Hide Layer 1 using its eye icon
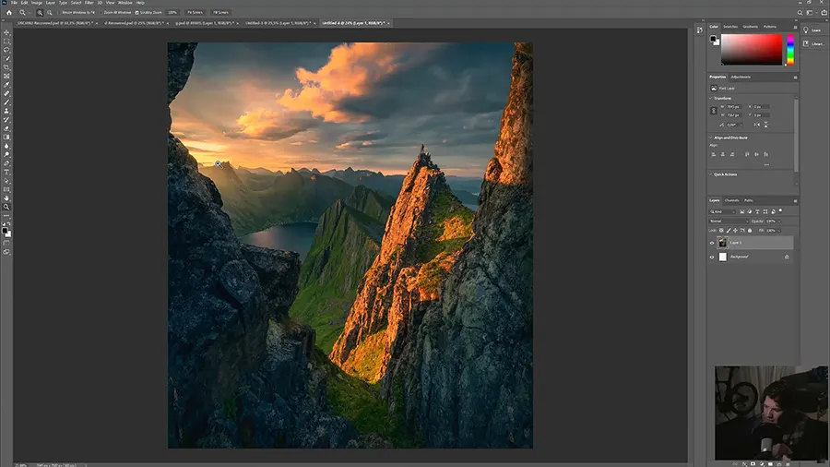 point(712,243)
